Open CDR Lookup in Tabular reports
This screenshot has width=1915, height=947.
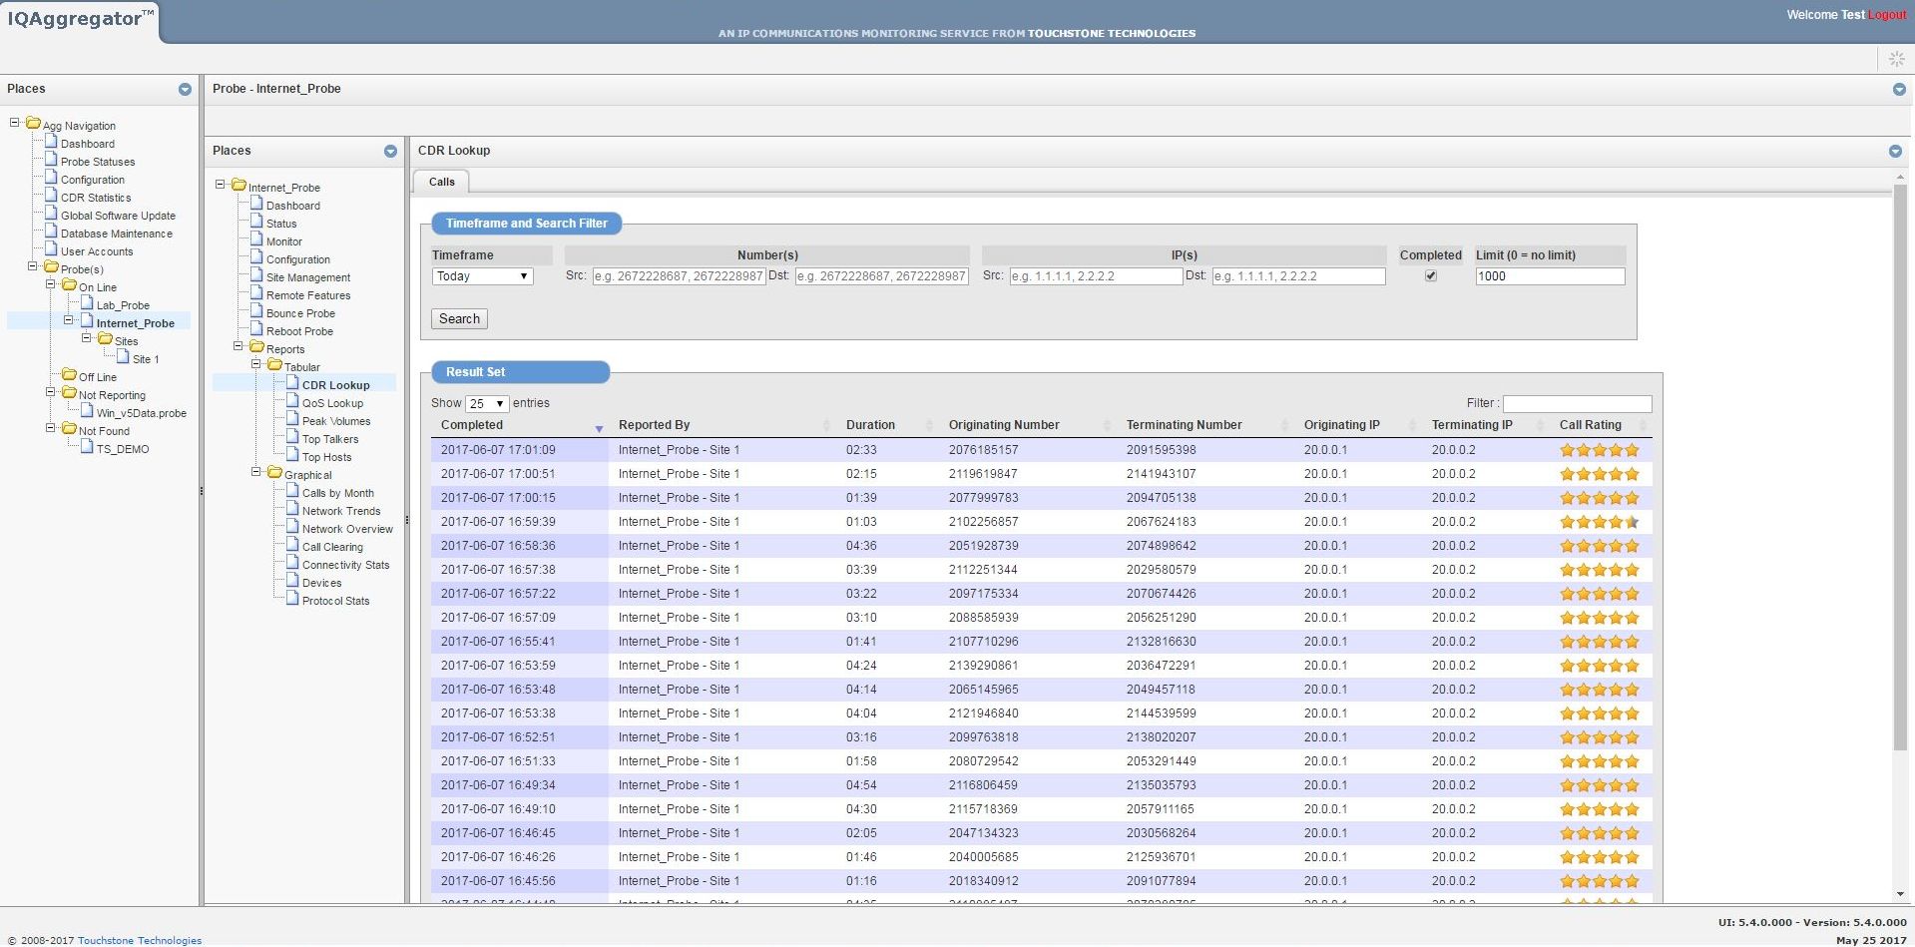point(335,385)
